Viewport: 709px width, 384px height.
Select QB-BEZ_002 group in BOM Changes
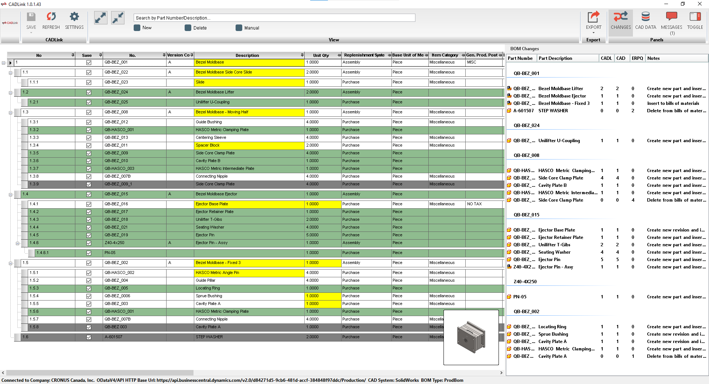526,312
